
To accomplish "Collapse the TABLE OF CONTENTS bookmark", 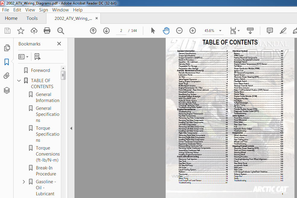I will pyautogui.click(x=19, y=81).
